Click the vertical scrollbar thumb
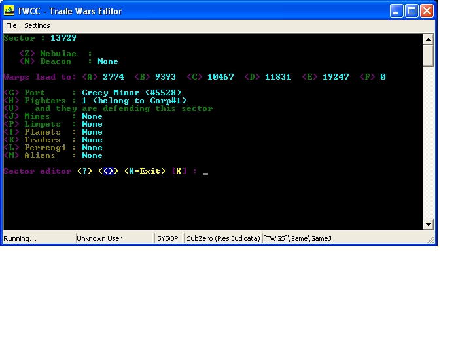Image resolution: width=458 pixels, height=343 pixels. [x=428, y=56]
